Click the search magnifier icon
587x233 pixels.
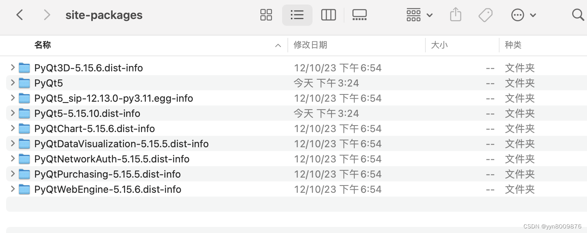(578, 15)
